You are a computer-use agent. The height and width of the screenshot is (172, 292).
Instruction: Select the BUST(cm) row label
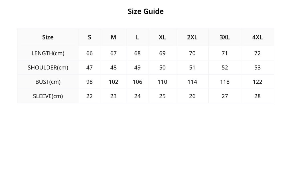[48, 82]
